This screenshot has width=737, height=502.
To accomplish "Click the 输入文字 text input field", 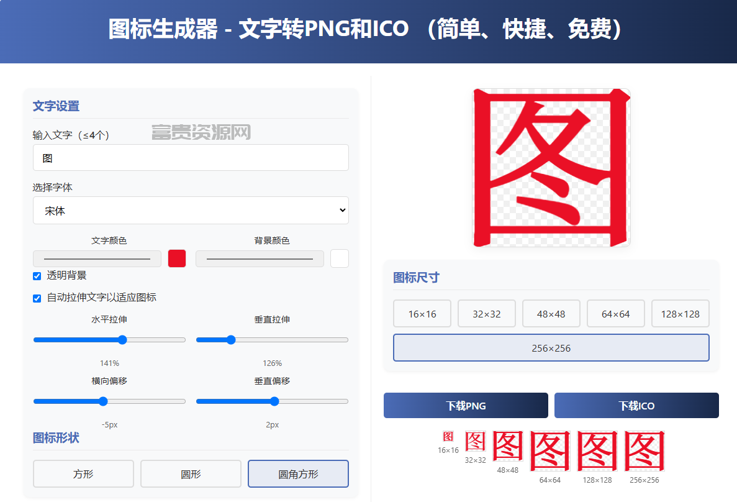I will tap(191, 158).
